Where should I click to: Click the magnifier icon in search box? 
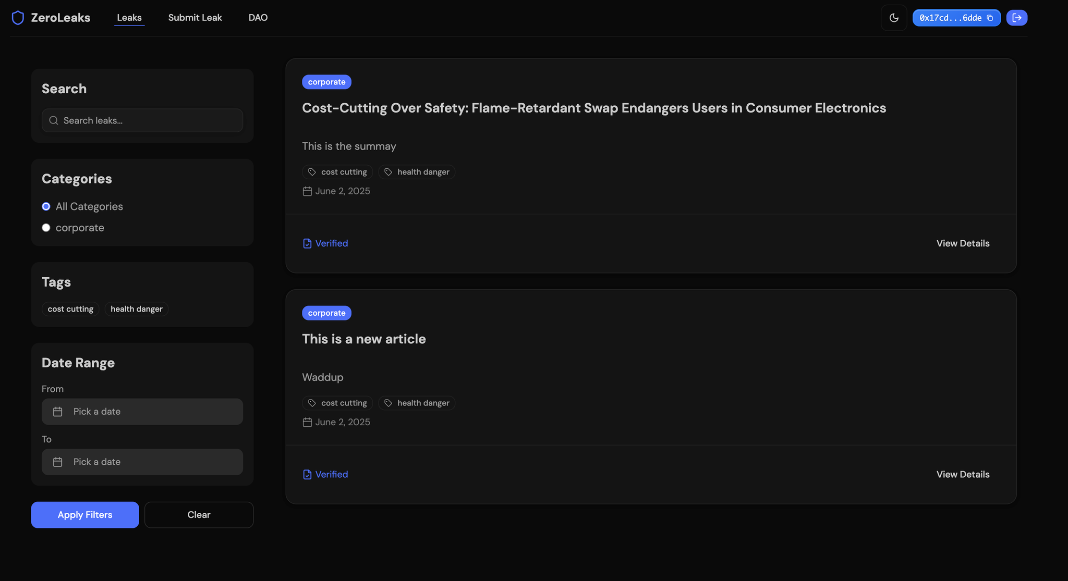tap(54, 120)
